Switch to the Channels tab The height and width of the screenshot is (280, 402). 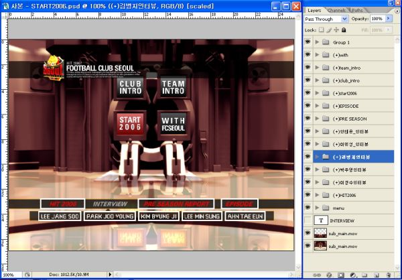[x=338, y=11]
